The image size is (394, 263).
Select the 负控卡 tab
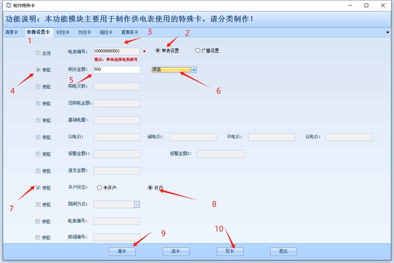85,32
